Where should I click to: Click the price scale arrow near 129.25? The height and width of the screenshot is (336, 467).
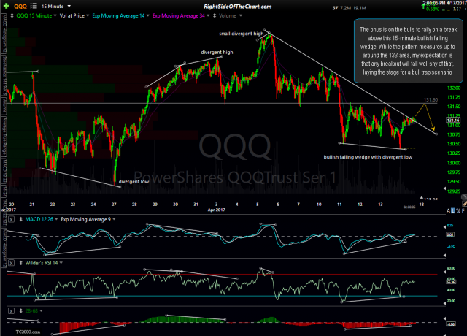(445, 188)
